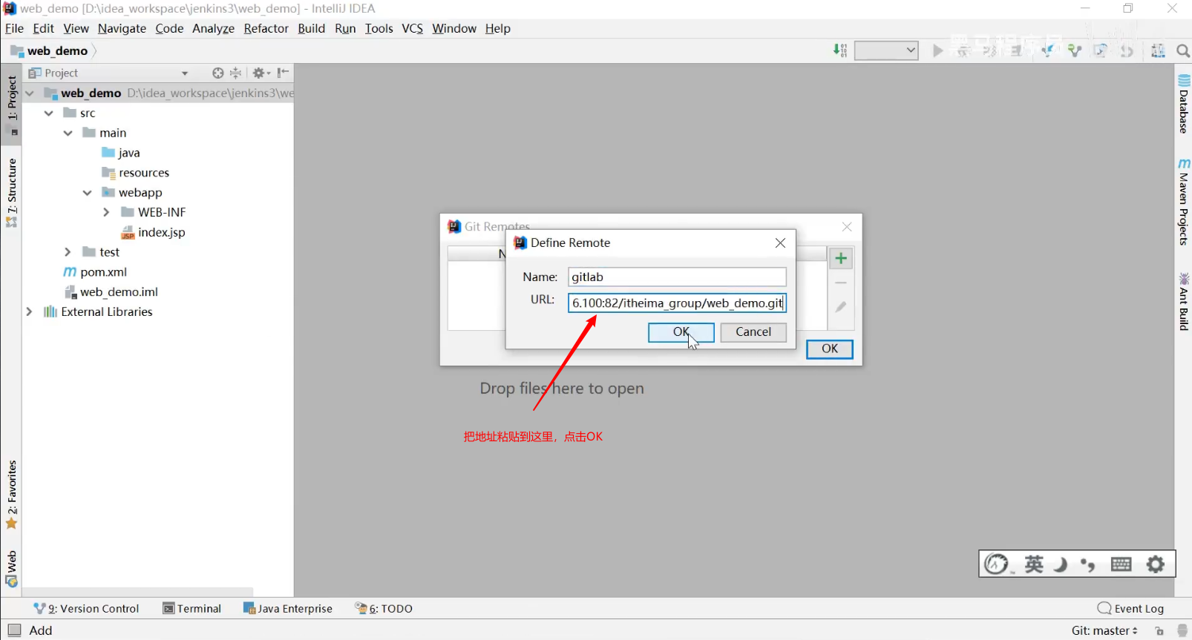Select the java folder
This screenshot has height=640, width=1192.
121,153
